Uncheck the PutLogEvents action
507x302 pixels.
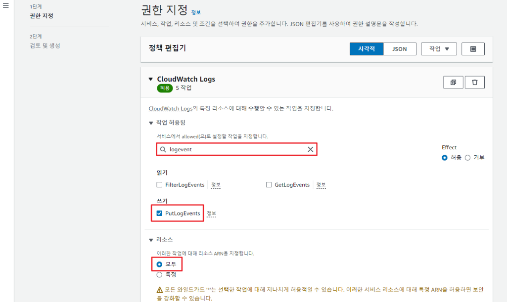pyautogui.click(x=159, y=213)
